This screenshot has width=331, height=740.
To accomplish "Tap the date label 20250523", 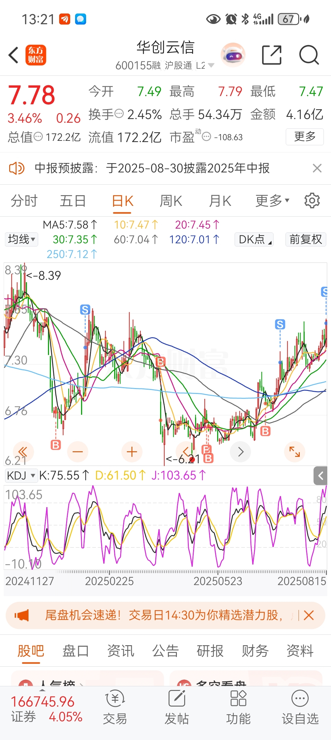I will (x=218, y=581).
